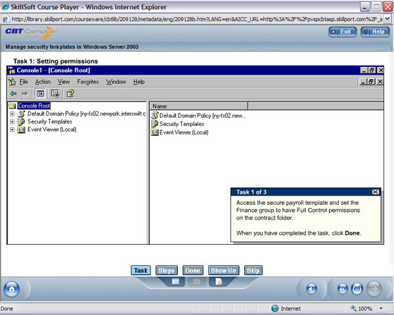Screen dimensions: 394x315
Task: Click the reload circular arrow button
Action: 358,289
